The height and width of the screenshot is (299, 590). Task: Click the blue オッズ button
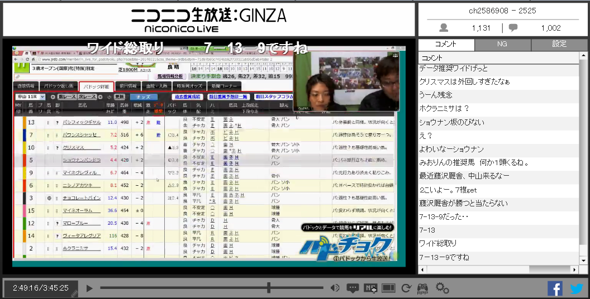tap(143, 97)
